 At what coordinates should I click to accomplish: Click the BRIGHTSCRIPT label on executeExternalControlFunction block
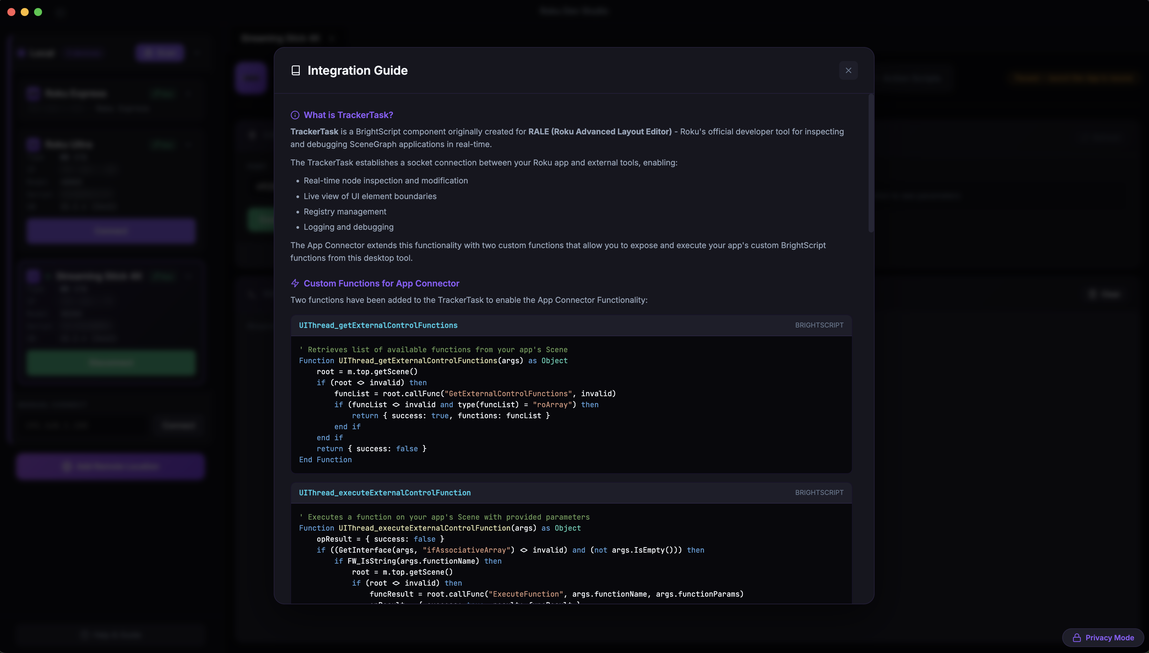tap(819, 493)
